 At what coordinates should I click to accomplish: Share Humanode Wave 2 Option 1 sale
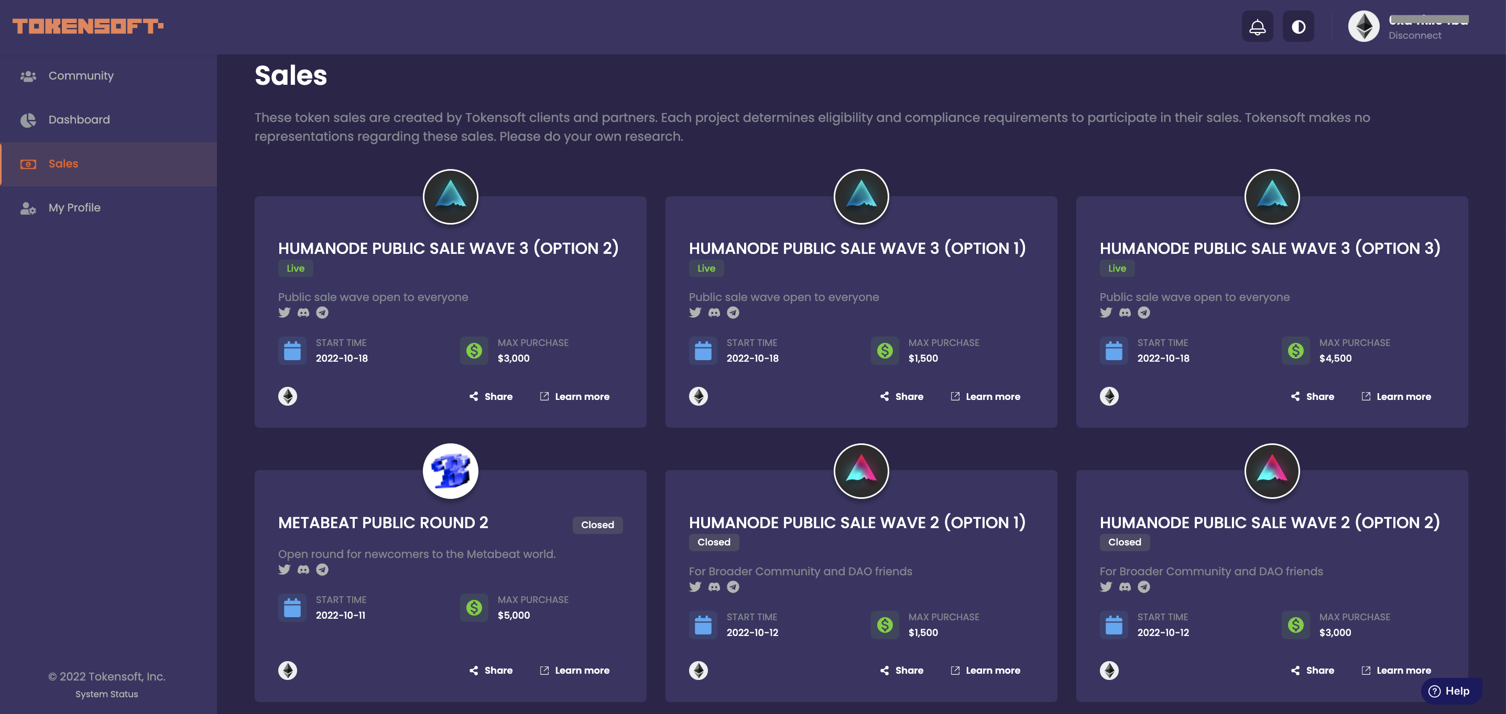902,670
